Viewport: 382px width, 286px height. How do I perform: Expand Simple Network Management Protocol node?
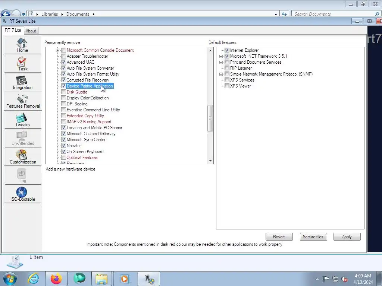click(x=221, y=74)
